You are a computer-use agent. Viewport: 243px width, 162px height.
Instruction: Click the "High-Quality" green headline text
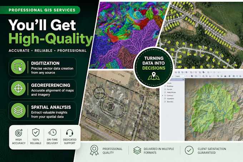[x=50, y=39]
